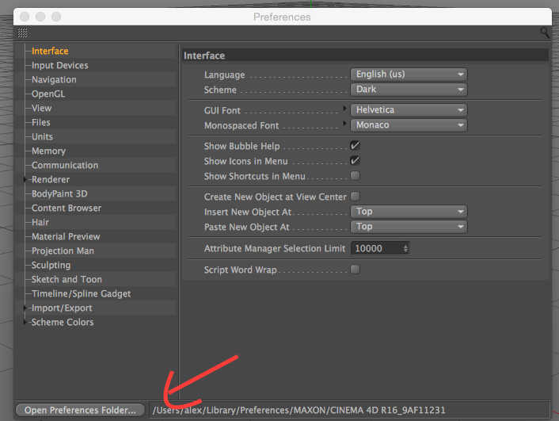Enable Script Word Wrap checkbox
Screen dimensions: 559x421
click(355, 270)
